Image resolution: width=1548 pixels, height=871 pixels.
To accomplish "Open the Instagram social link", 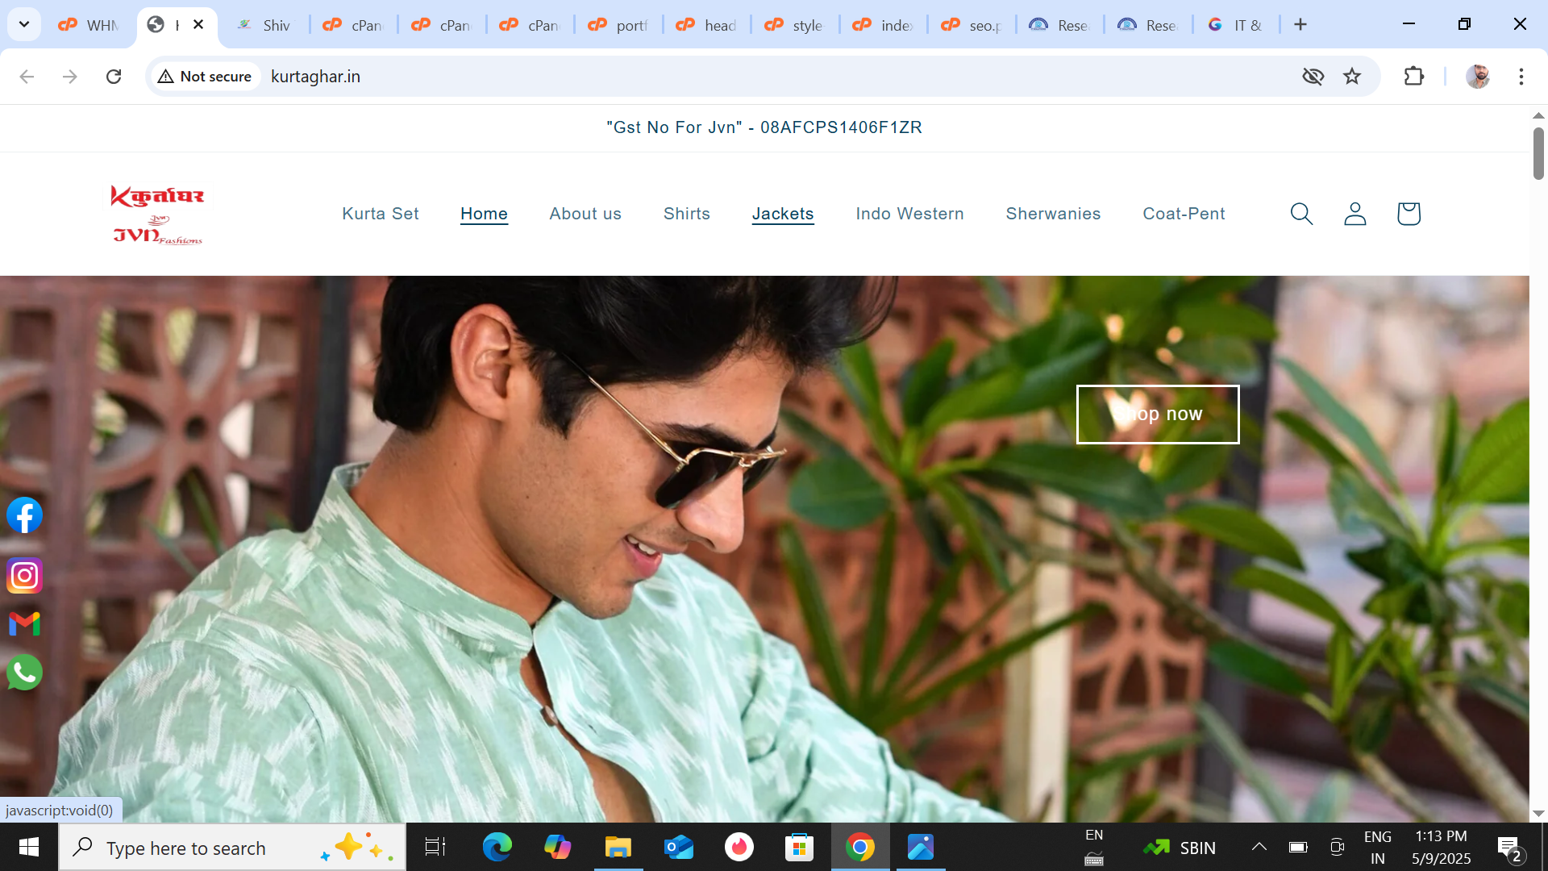I will [24, 576].
